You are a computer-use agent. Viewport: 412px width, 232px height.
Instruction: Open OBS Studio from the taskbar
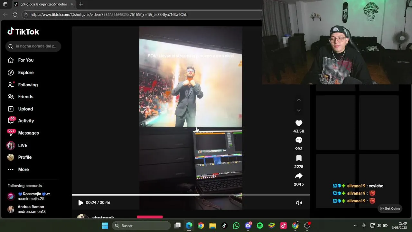pyautogui.click(x=307, y=226)
